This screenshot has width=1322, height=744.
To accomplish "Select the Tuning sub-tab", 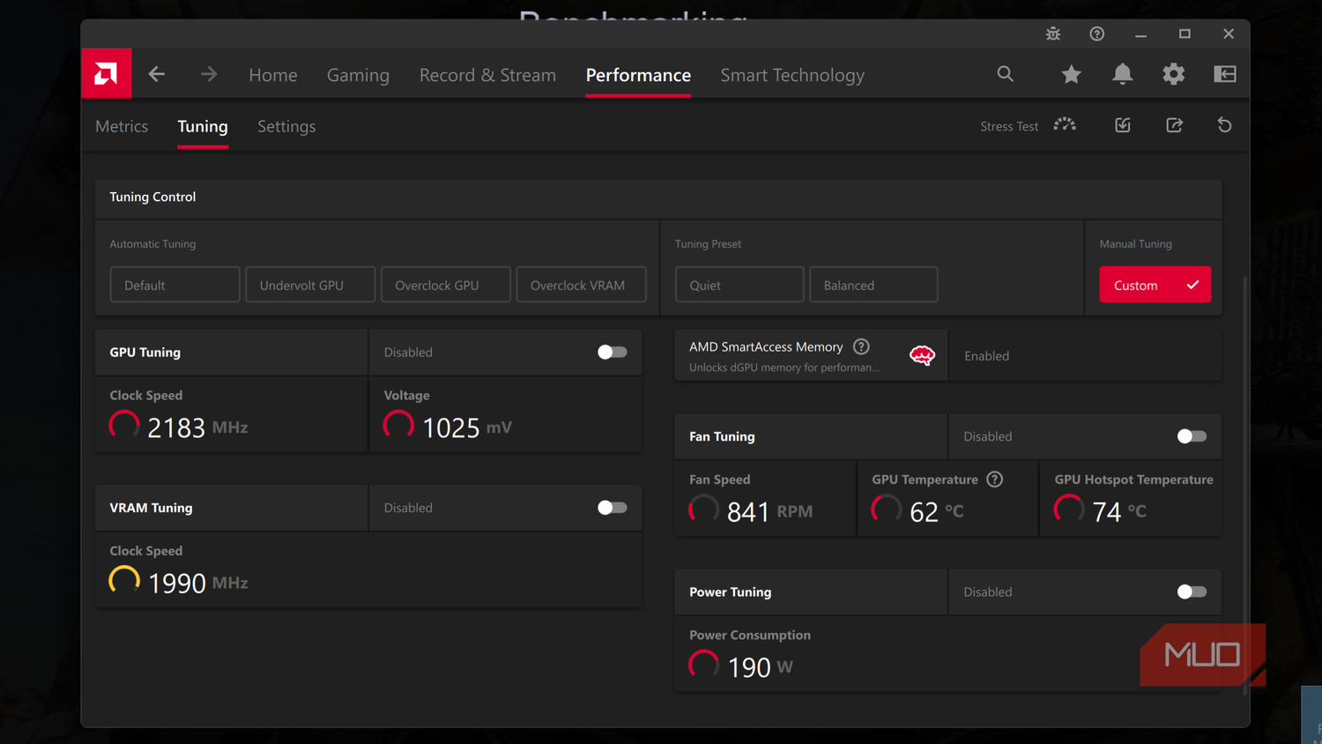I will point(203,126).
